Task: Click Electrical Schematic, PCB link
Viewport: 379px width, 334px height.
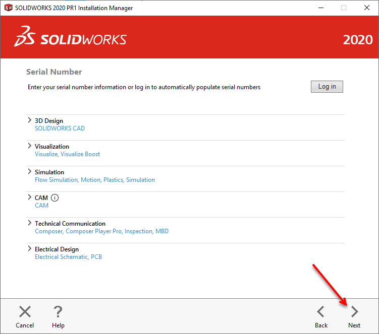Action: coord(69,257)
